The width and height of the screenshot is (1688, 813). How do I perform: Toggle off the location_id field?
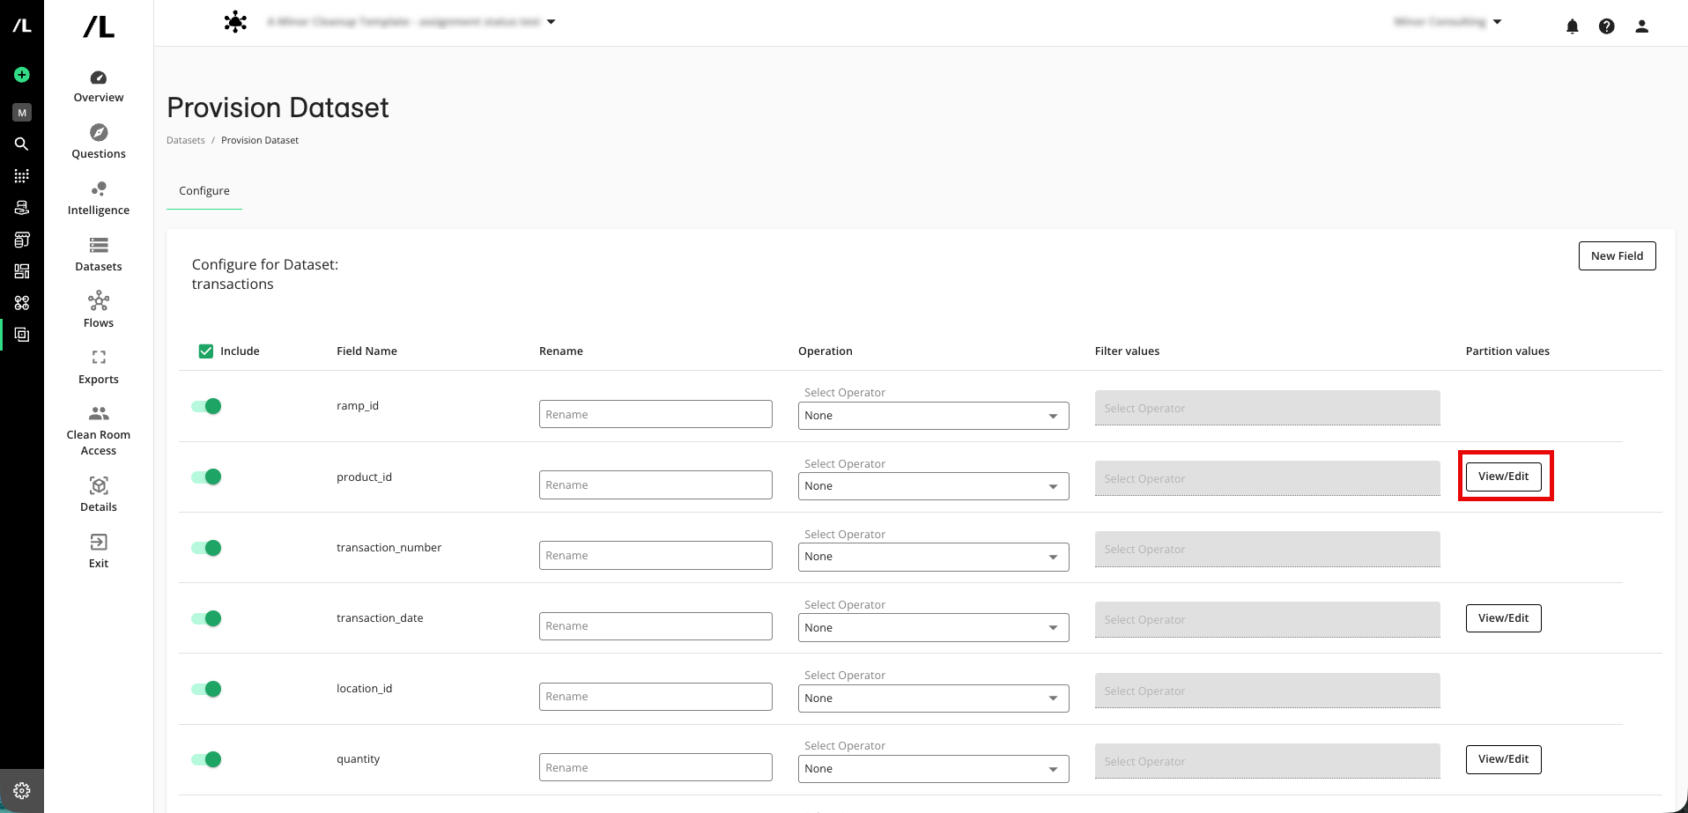(206, 689)
